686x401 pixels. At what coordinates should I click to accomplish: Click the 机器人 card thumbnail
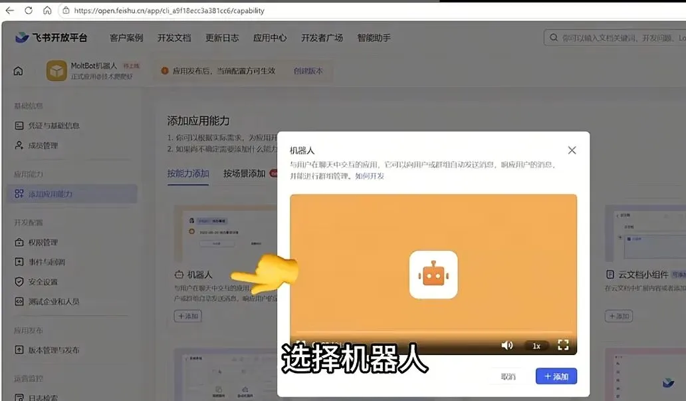225,233
